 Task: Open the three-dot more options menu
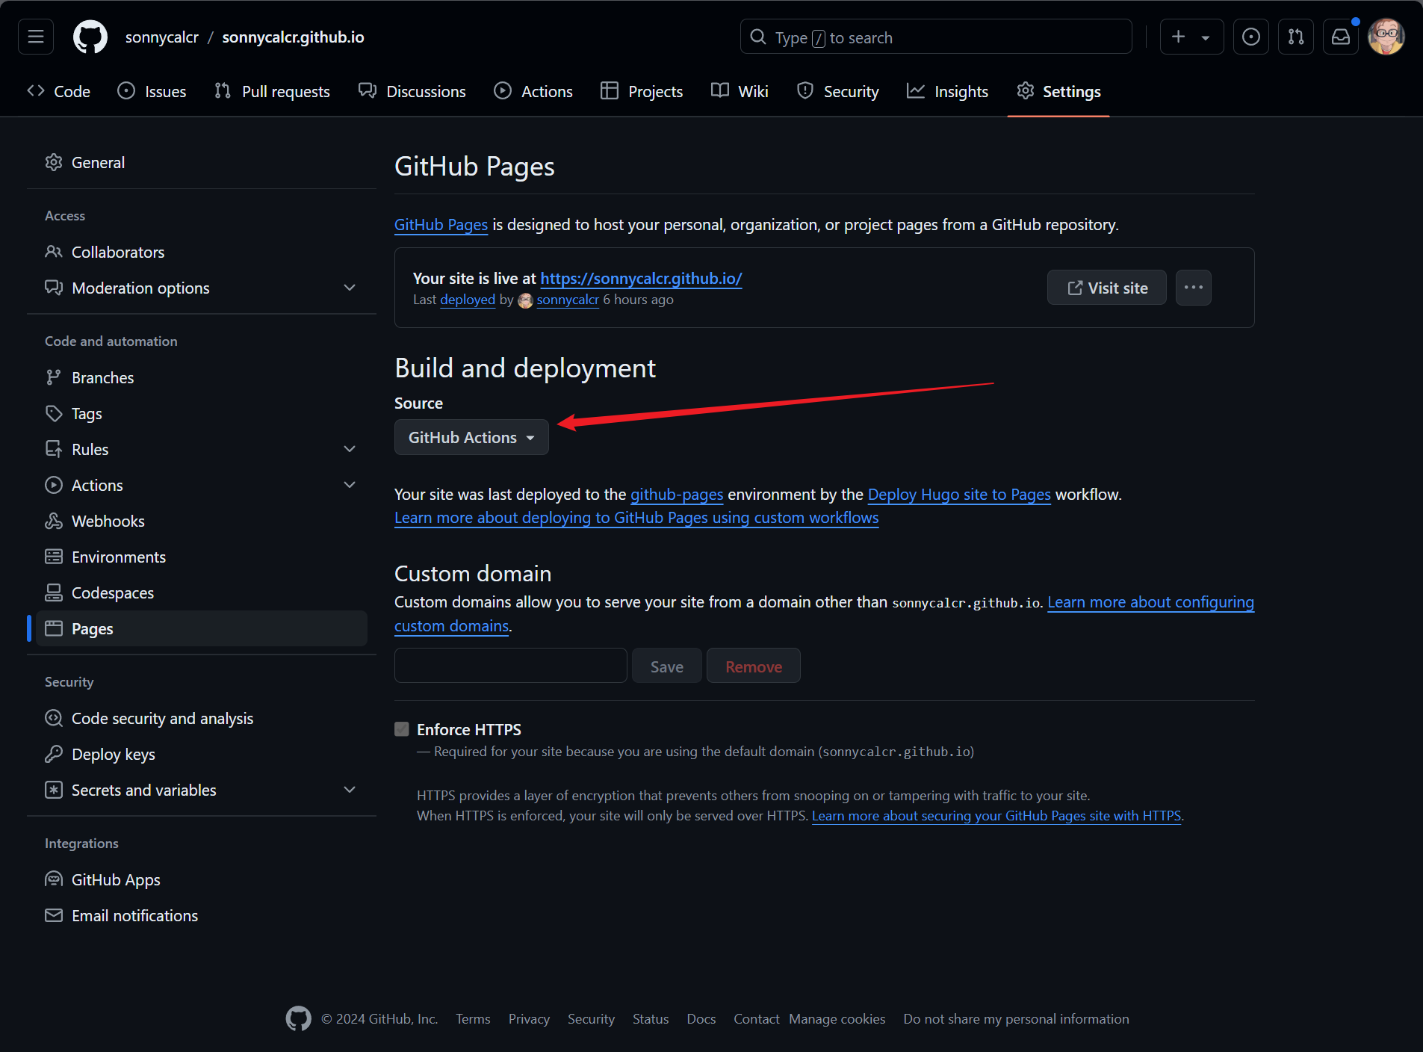pos(1194,288)
